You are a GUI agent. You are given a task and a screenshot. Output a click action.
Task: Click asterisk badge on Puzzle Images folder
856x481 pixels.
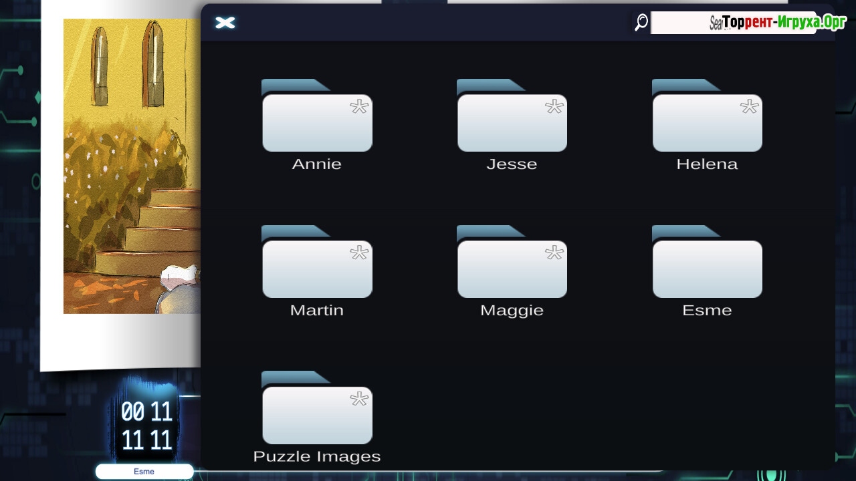359,399
